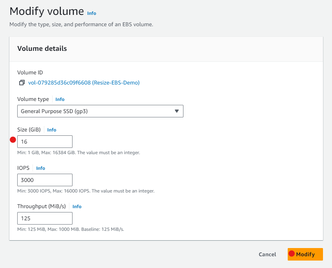Open Info link beside Modify volume heading

click(92, 13)
